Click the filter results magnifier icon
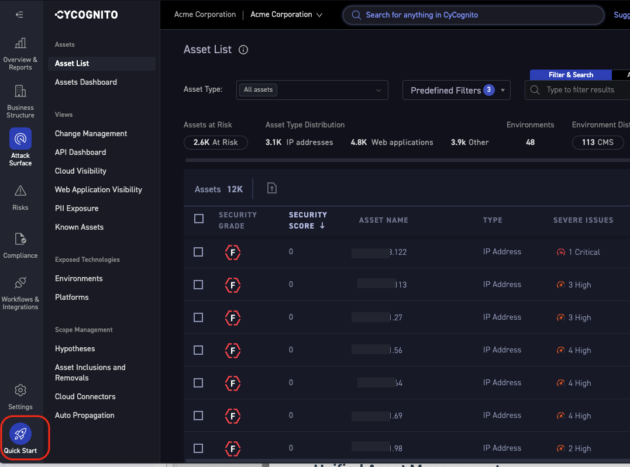 tap(535, 90)
